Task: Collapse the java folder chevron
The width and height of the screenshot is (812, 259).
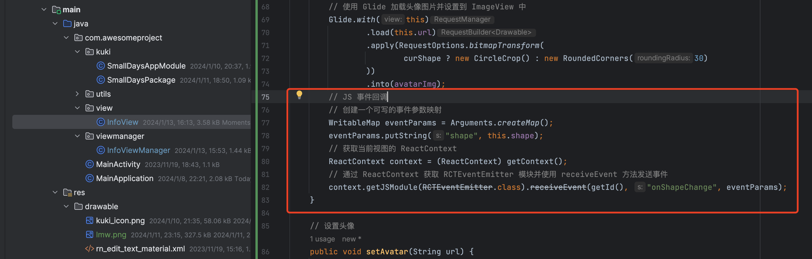Action: [55, 24]
